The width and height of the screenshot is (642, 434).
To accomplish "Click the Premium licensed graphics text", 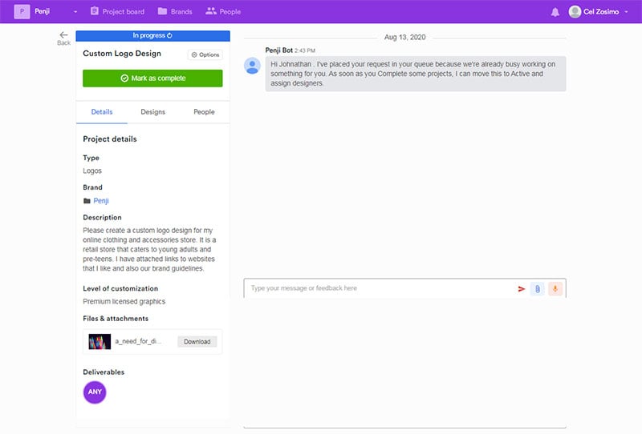I will (124, 302).
